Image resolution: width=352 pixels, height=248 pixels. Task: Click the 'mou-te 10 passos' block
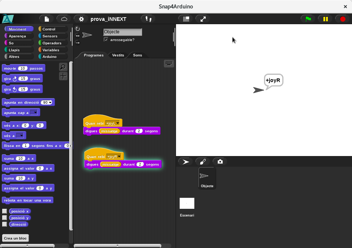(x=23, y=69)
